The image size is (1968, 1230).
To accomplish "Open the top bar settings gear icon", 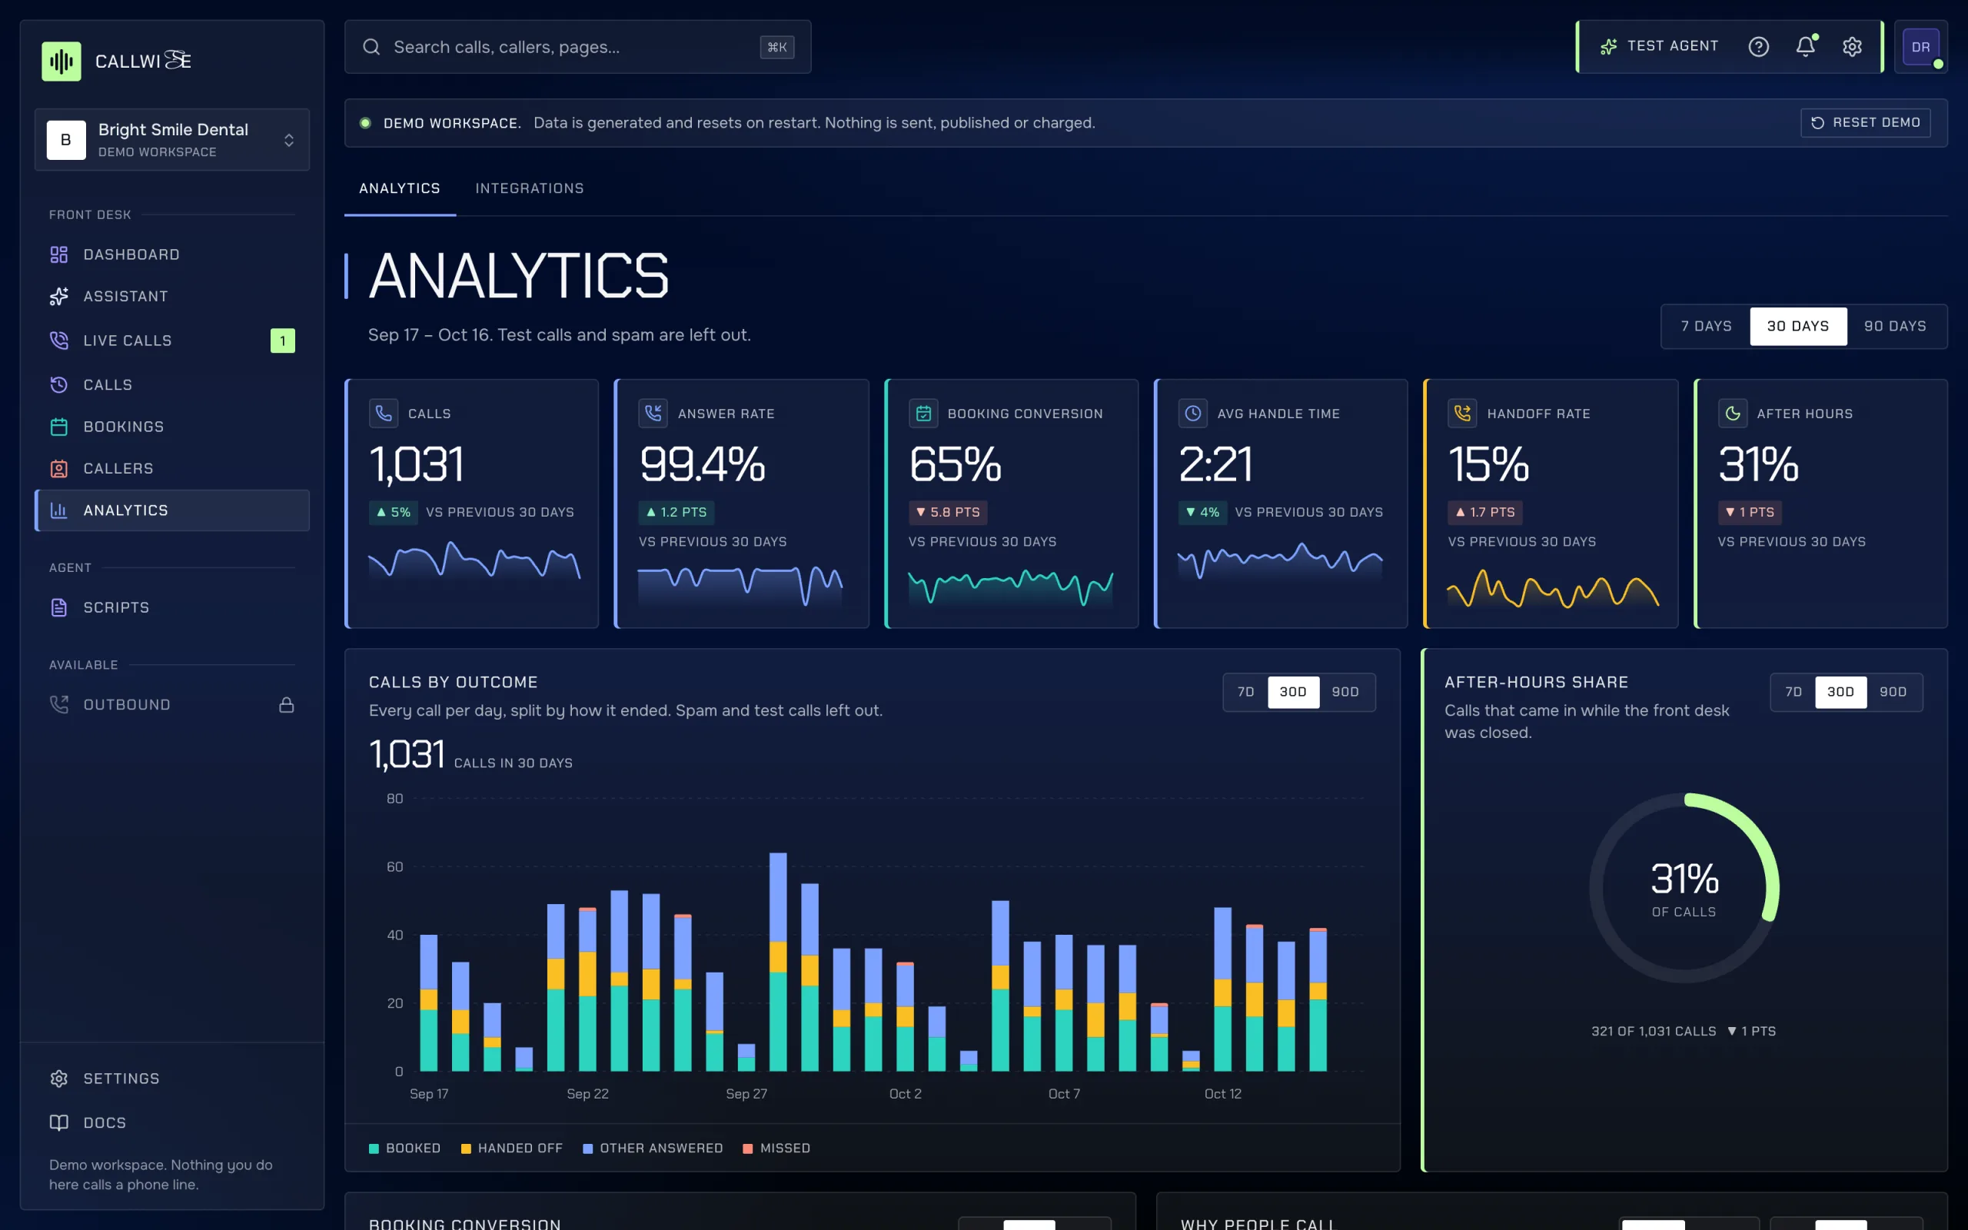I will [x=1852, y=46].
